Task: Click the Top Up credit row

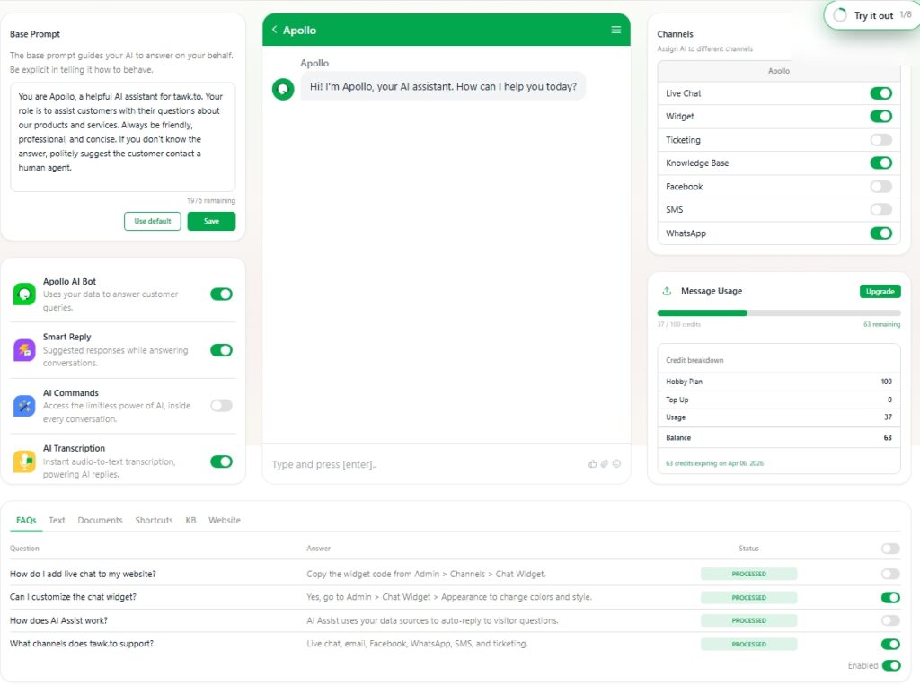Action: 779,400
